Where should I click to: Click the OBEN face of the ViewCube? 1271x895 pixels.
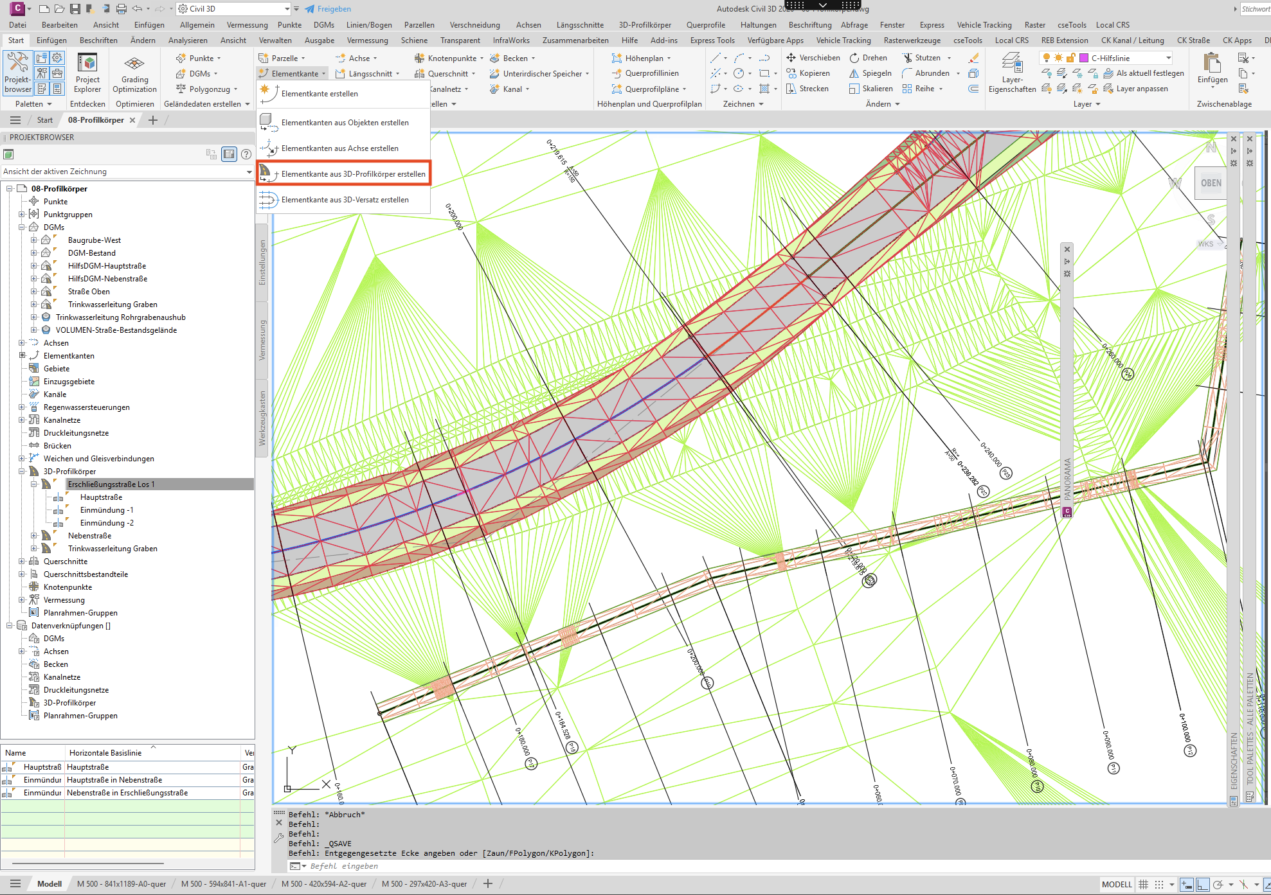(1211, 183)
